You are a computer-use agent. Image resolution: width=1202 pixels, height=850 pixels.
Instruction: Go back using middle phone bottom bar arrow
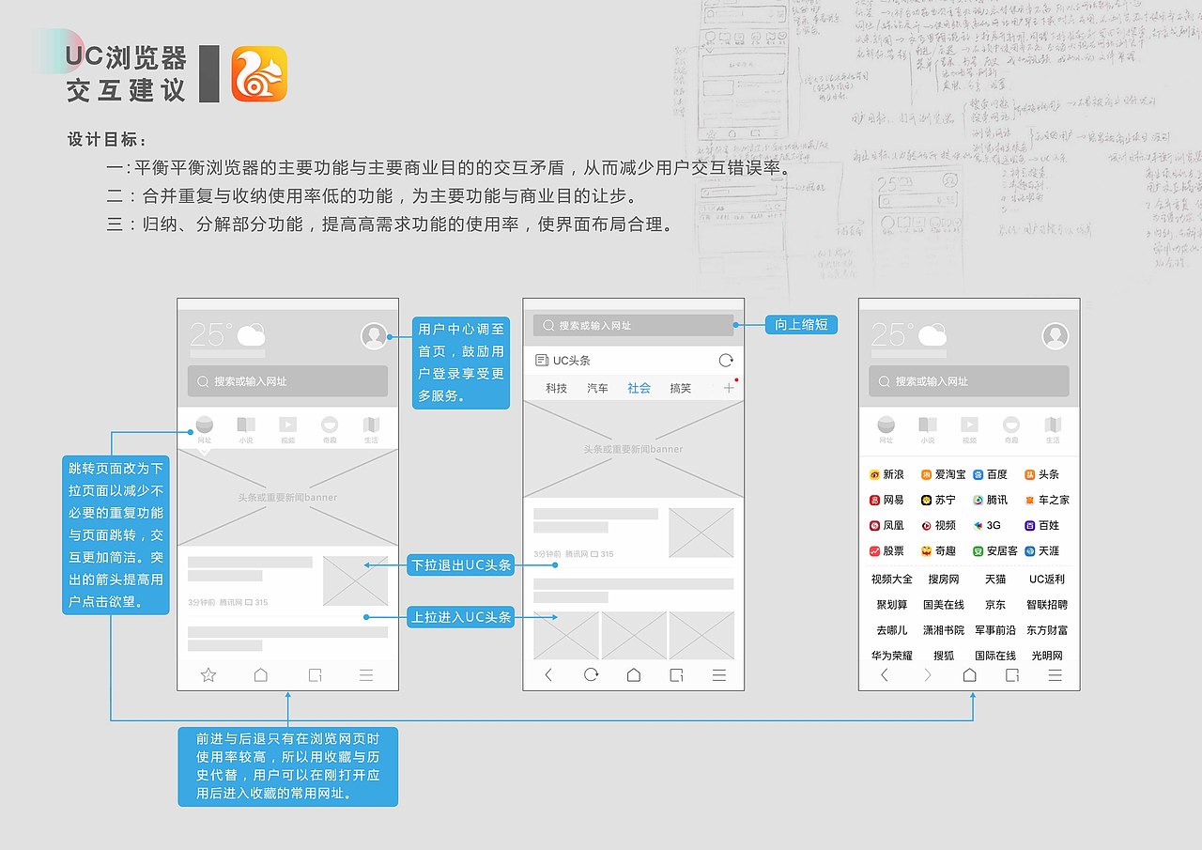tap(548, 674)
